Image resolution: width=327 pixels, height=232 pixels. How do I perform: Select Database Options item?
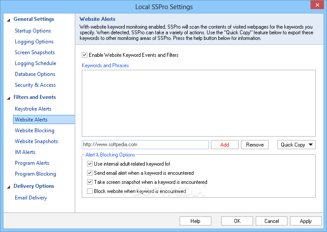35,74
